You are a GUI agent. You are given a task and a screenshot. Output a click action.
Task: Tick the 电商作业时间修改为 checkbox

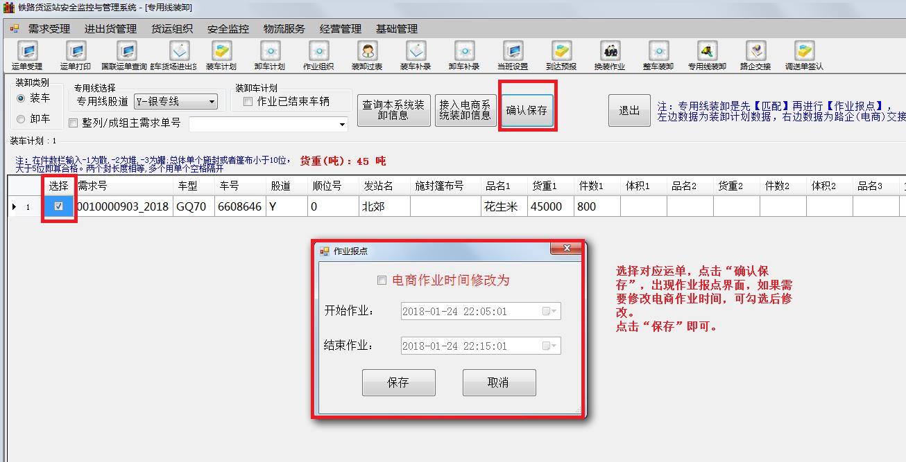(x=382, y=281)
